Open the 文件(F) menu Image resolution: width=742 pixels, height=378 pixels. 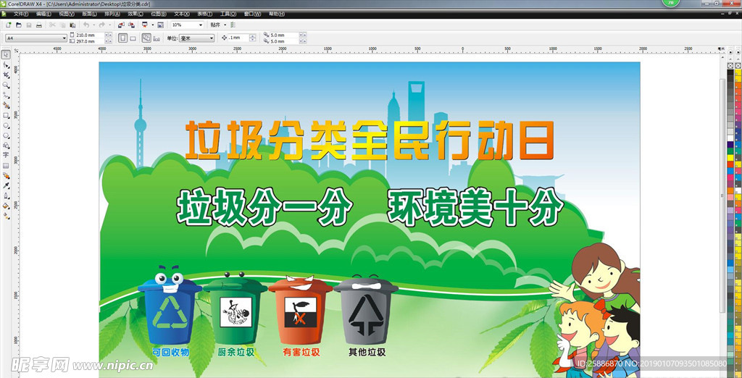[20, 14]
